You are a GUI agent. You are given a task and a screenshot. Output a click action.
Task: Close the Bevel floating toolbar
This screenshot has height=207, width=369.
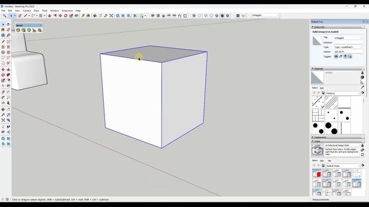(x=40, y=25)
